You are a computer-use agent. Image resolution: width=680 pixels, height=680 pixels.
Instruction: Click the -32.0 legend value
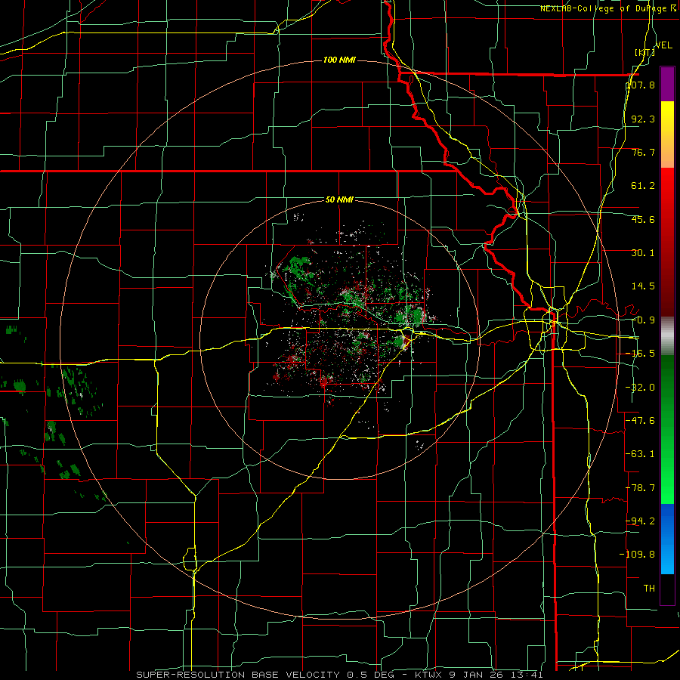point(641,388)
